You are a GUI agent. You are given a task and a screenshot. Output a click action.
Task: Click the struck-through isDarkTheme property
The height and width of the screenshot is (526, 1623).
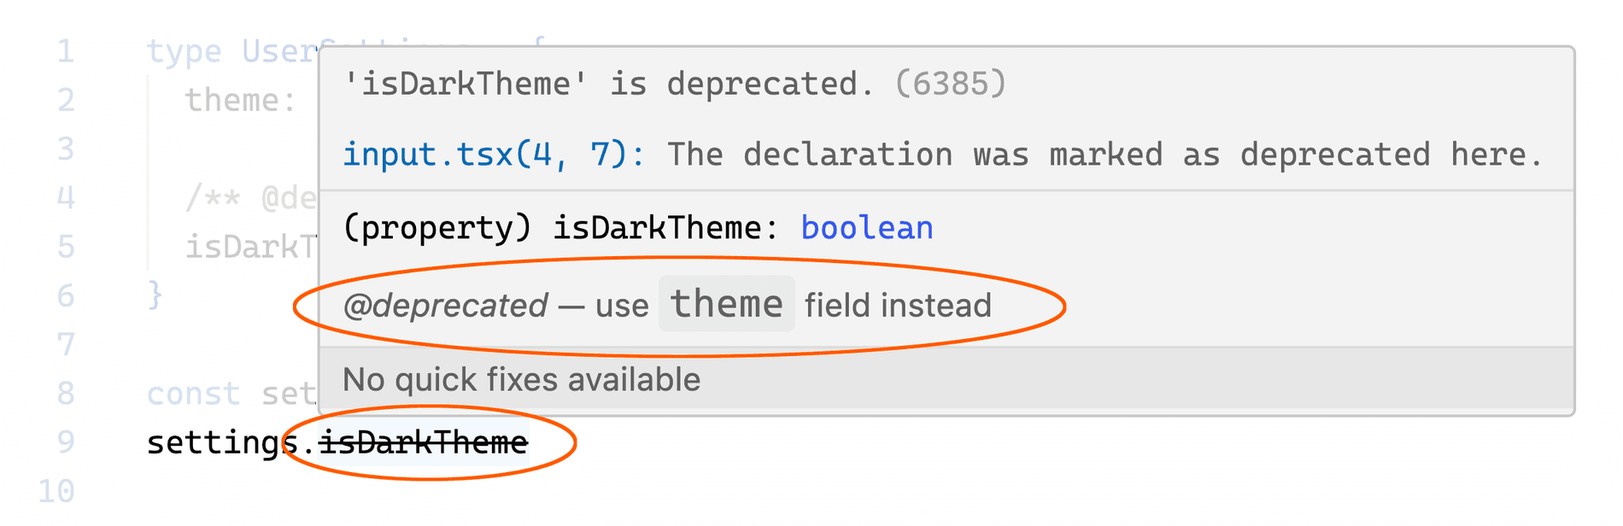tap(424, 442)
